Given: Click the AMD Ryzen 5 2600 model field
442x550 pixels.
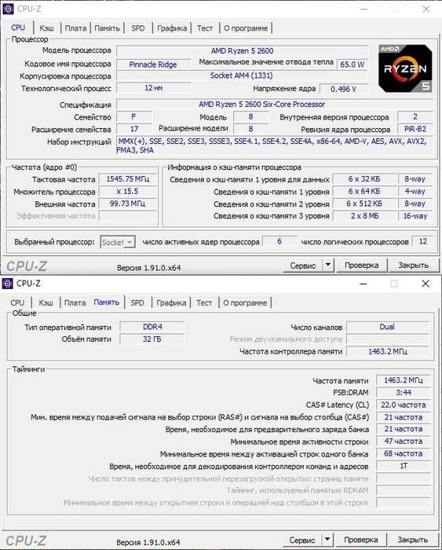Looking at the screenshot, I should click(x=243, y=51).
